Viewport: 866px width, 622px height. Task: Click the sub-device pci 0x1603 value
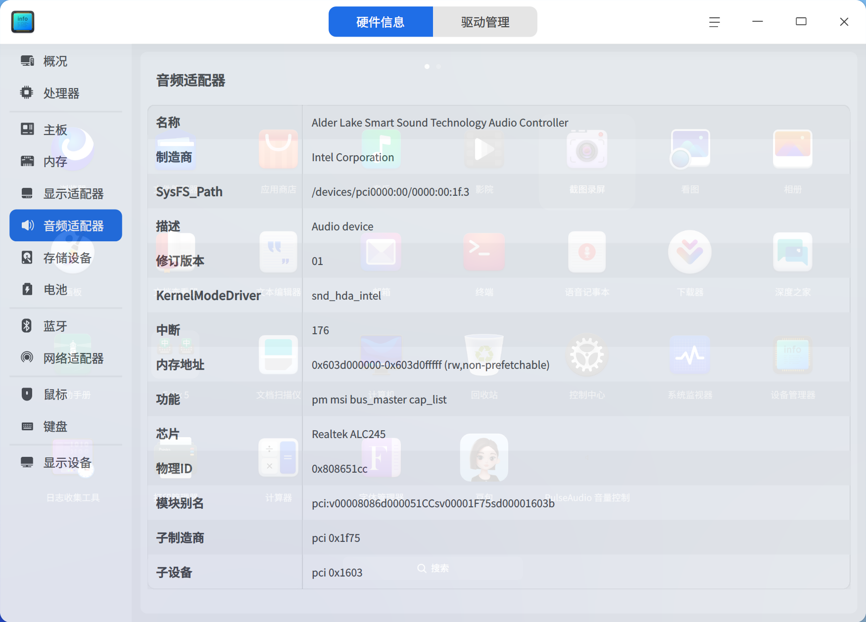coord(337,573)
